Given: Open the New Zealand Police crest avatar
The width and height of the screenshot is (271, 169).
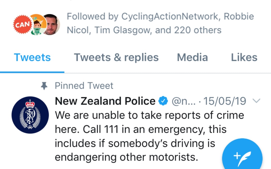Looking at the screenshot, I should 30,115.
